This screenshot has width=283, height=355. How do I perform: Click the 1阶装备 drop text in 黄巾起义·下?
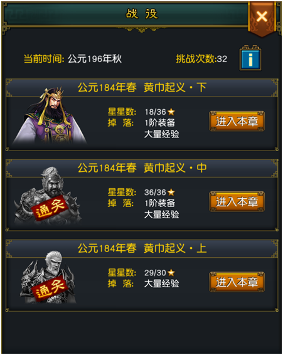[160, 123]
